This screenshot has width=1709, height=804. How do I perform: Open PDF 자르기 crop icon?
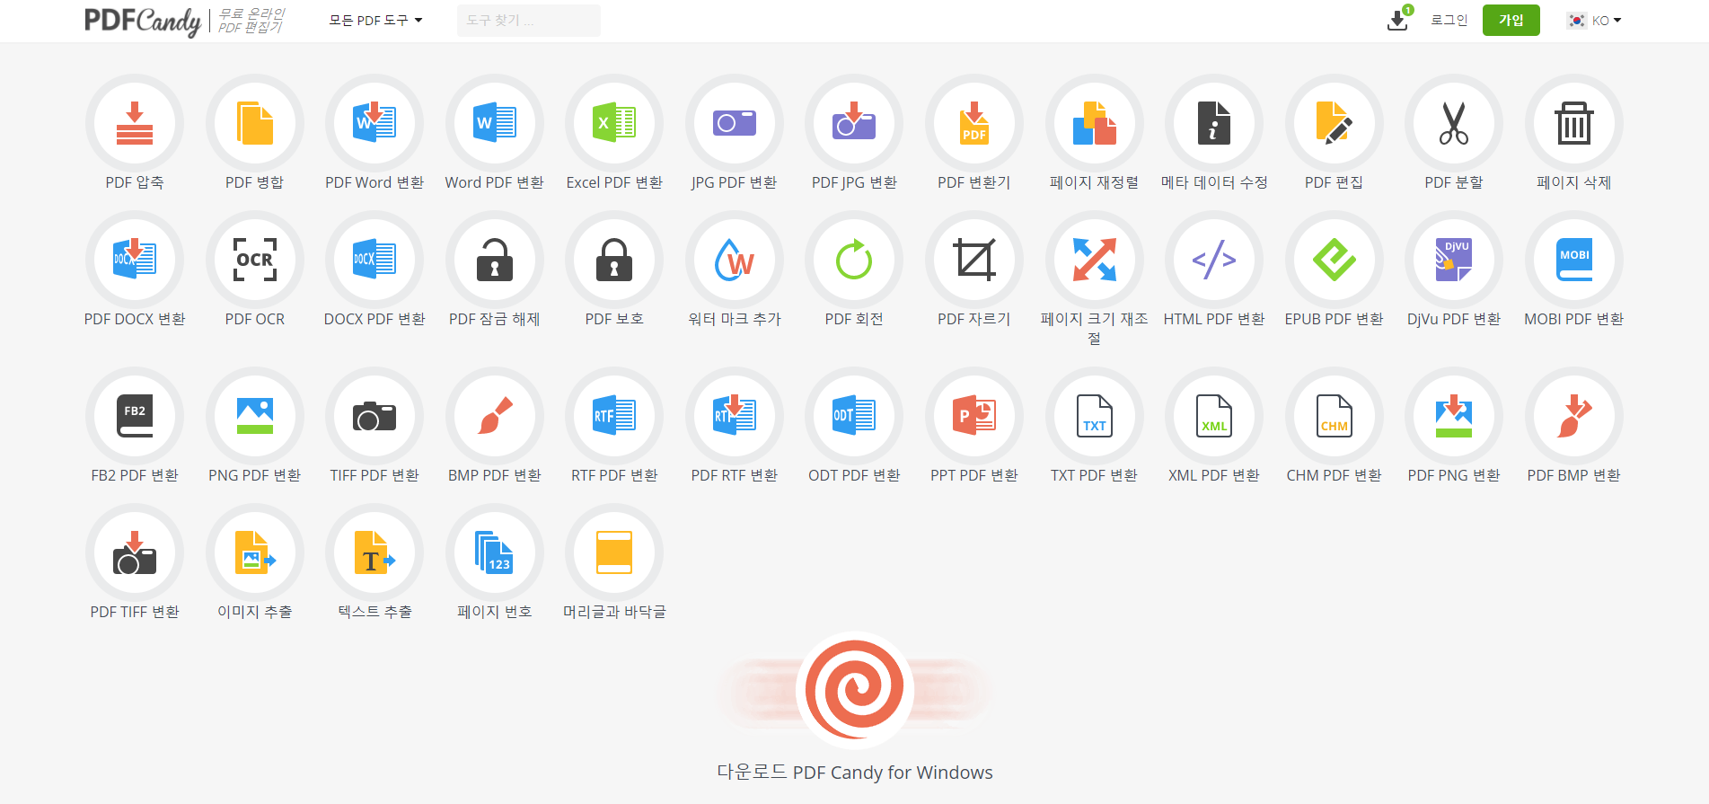(x=974, y=260)
